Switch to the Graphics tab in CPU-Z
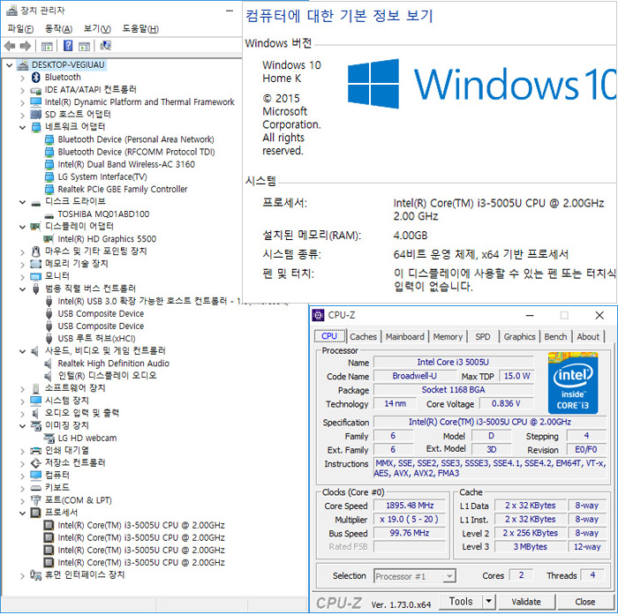618x615 pixels. pos(519,336)
